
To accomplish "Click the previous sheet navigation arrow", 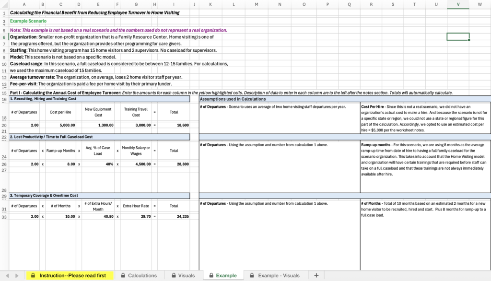I will [7, 276].
